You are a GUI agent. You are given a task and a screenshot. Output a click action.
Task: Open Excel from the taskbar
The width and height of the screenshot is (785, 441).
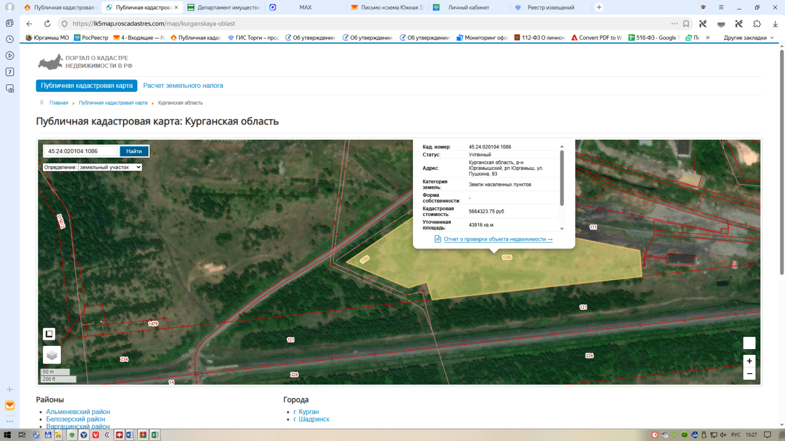(x=155, y=435)
